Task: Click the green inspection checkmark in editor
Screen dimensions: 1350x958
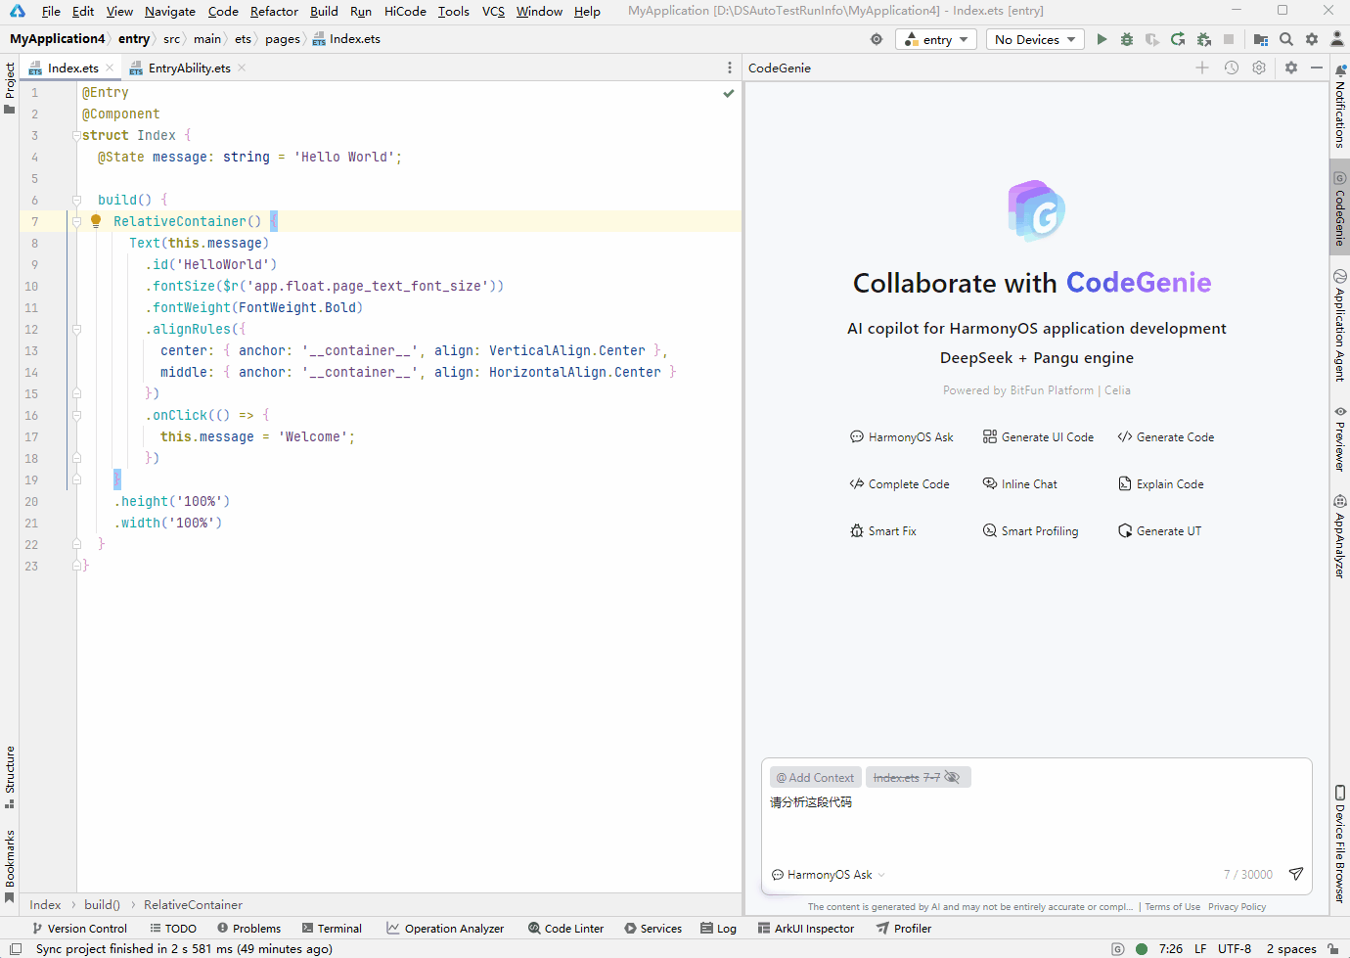Action: [x=729, y=93]
